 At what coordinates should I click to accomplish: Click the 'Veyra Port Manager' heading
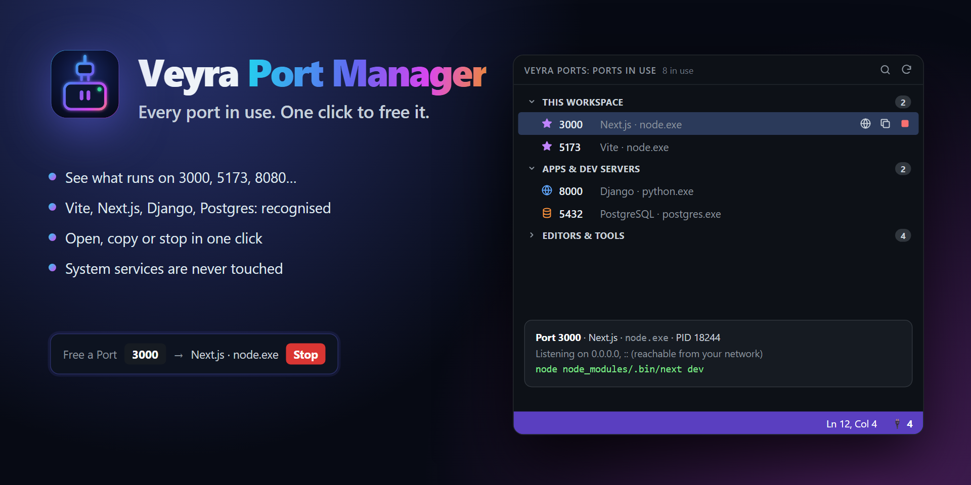point(312,75)
